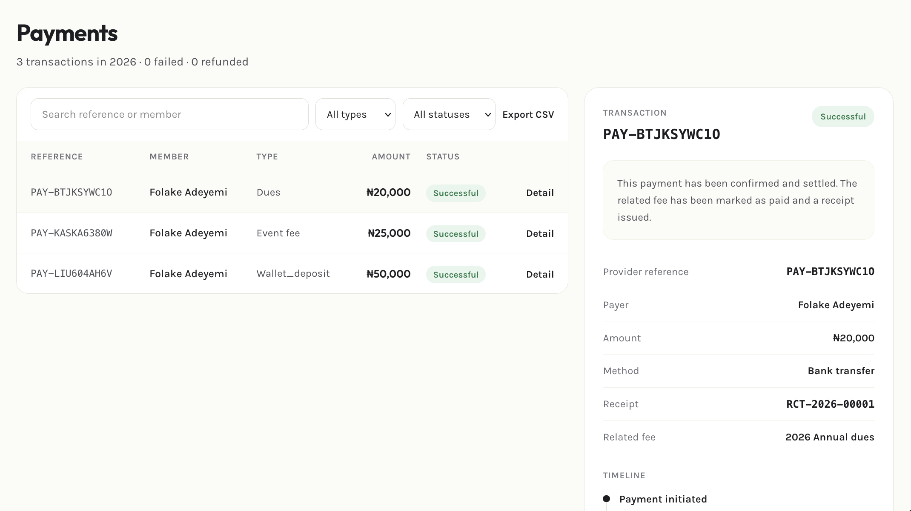Open the All statuses dropdown
This screenshot has width=911, height=511.
[x=449, y=114]
